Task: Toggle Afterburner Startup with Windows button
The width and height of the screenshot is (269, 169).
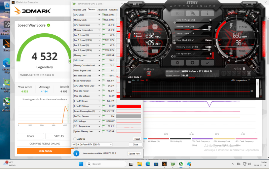Action: (x=149, y=73)
